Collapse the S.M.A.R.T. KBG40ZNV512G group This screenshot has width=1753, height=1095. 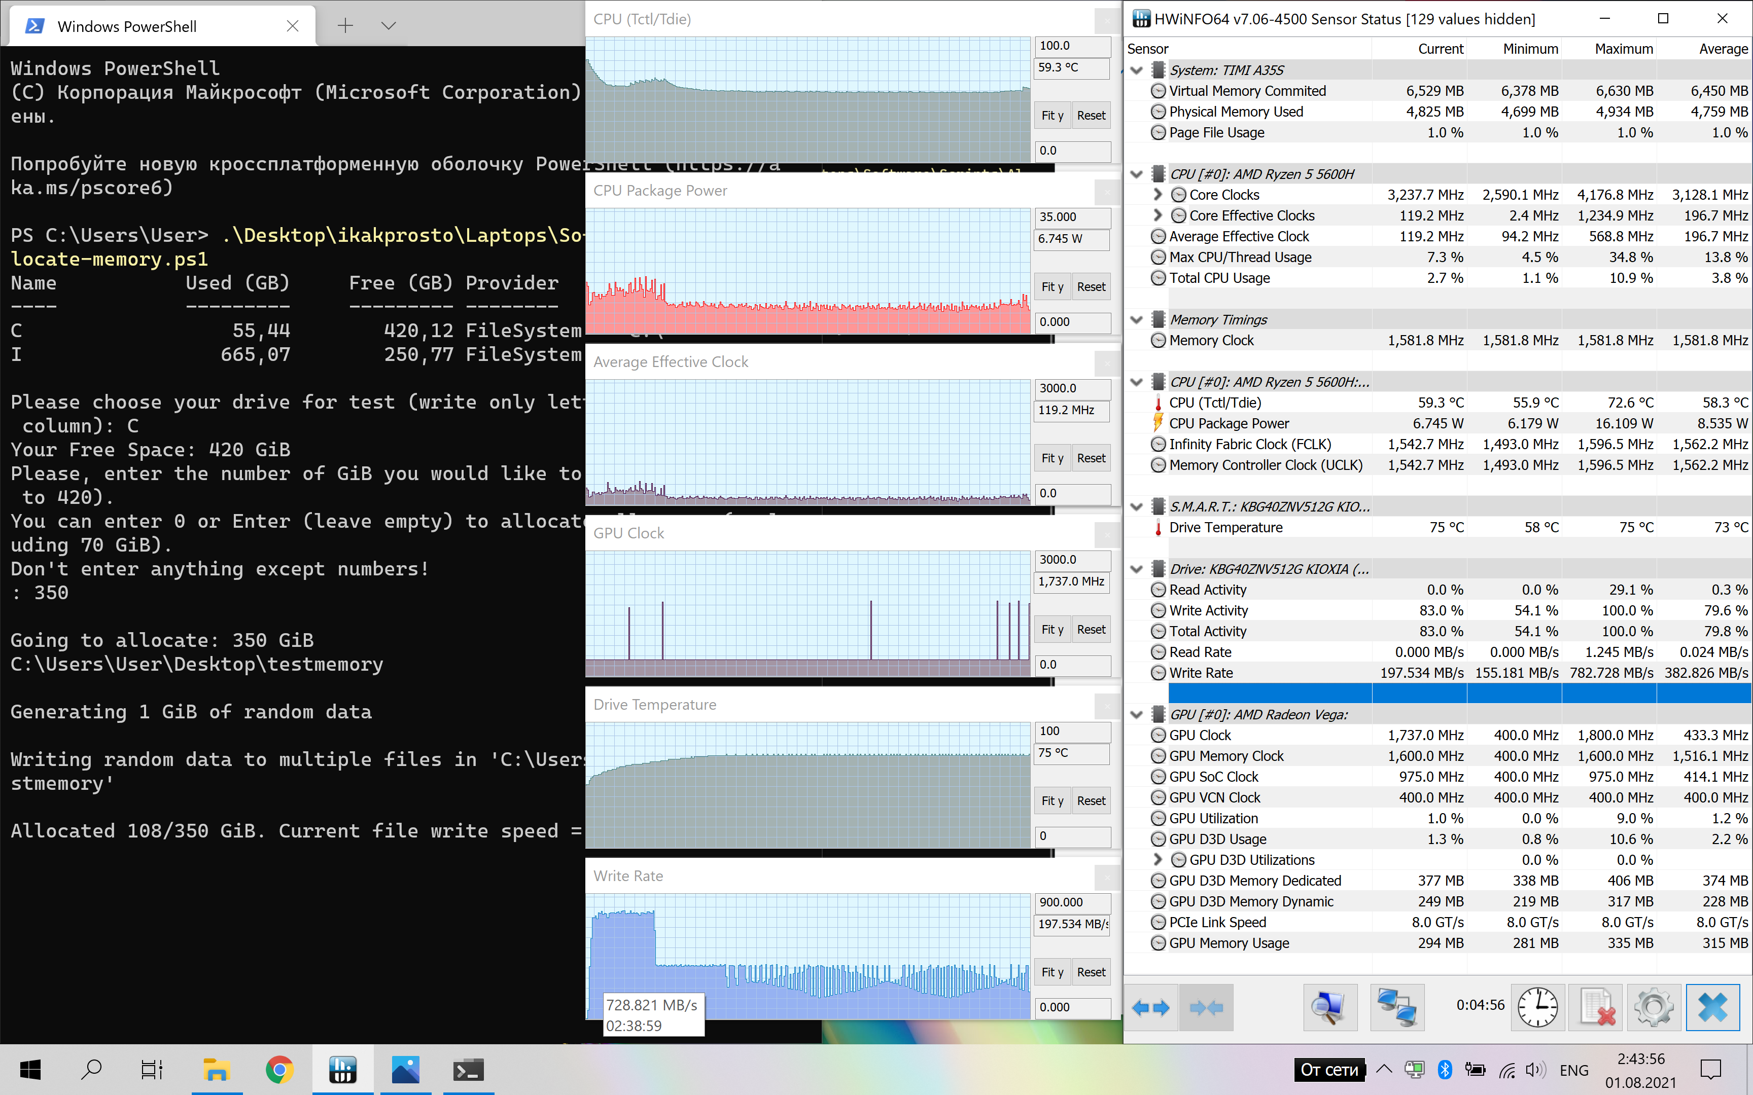pyautogui.click(x=1137, y=507)
